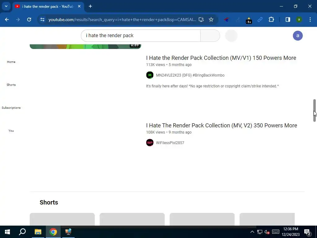This screenshot has height=238, width=317.
Task: Close the YouTube tab
Action: coord(79,7)
